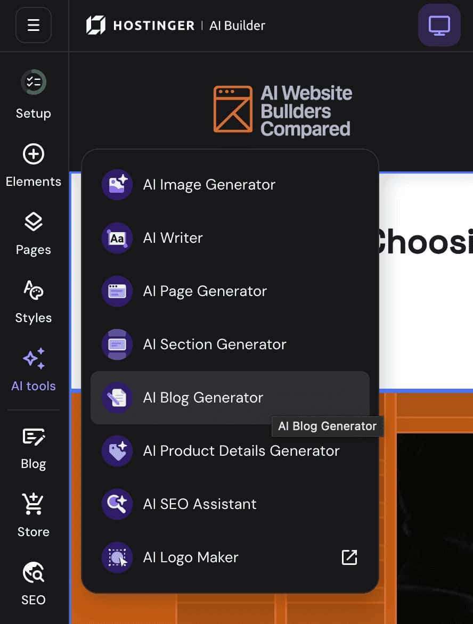This screenshot has width=473, height=624.
Task: Open the hamburger menu button
Action: pyautogui.click(x=34, y=25)
